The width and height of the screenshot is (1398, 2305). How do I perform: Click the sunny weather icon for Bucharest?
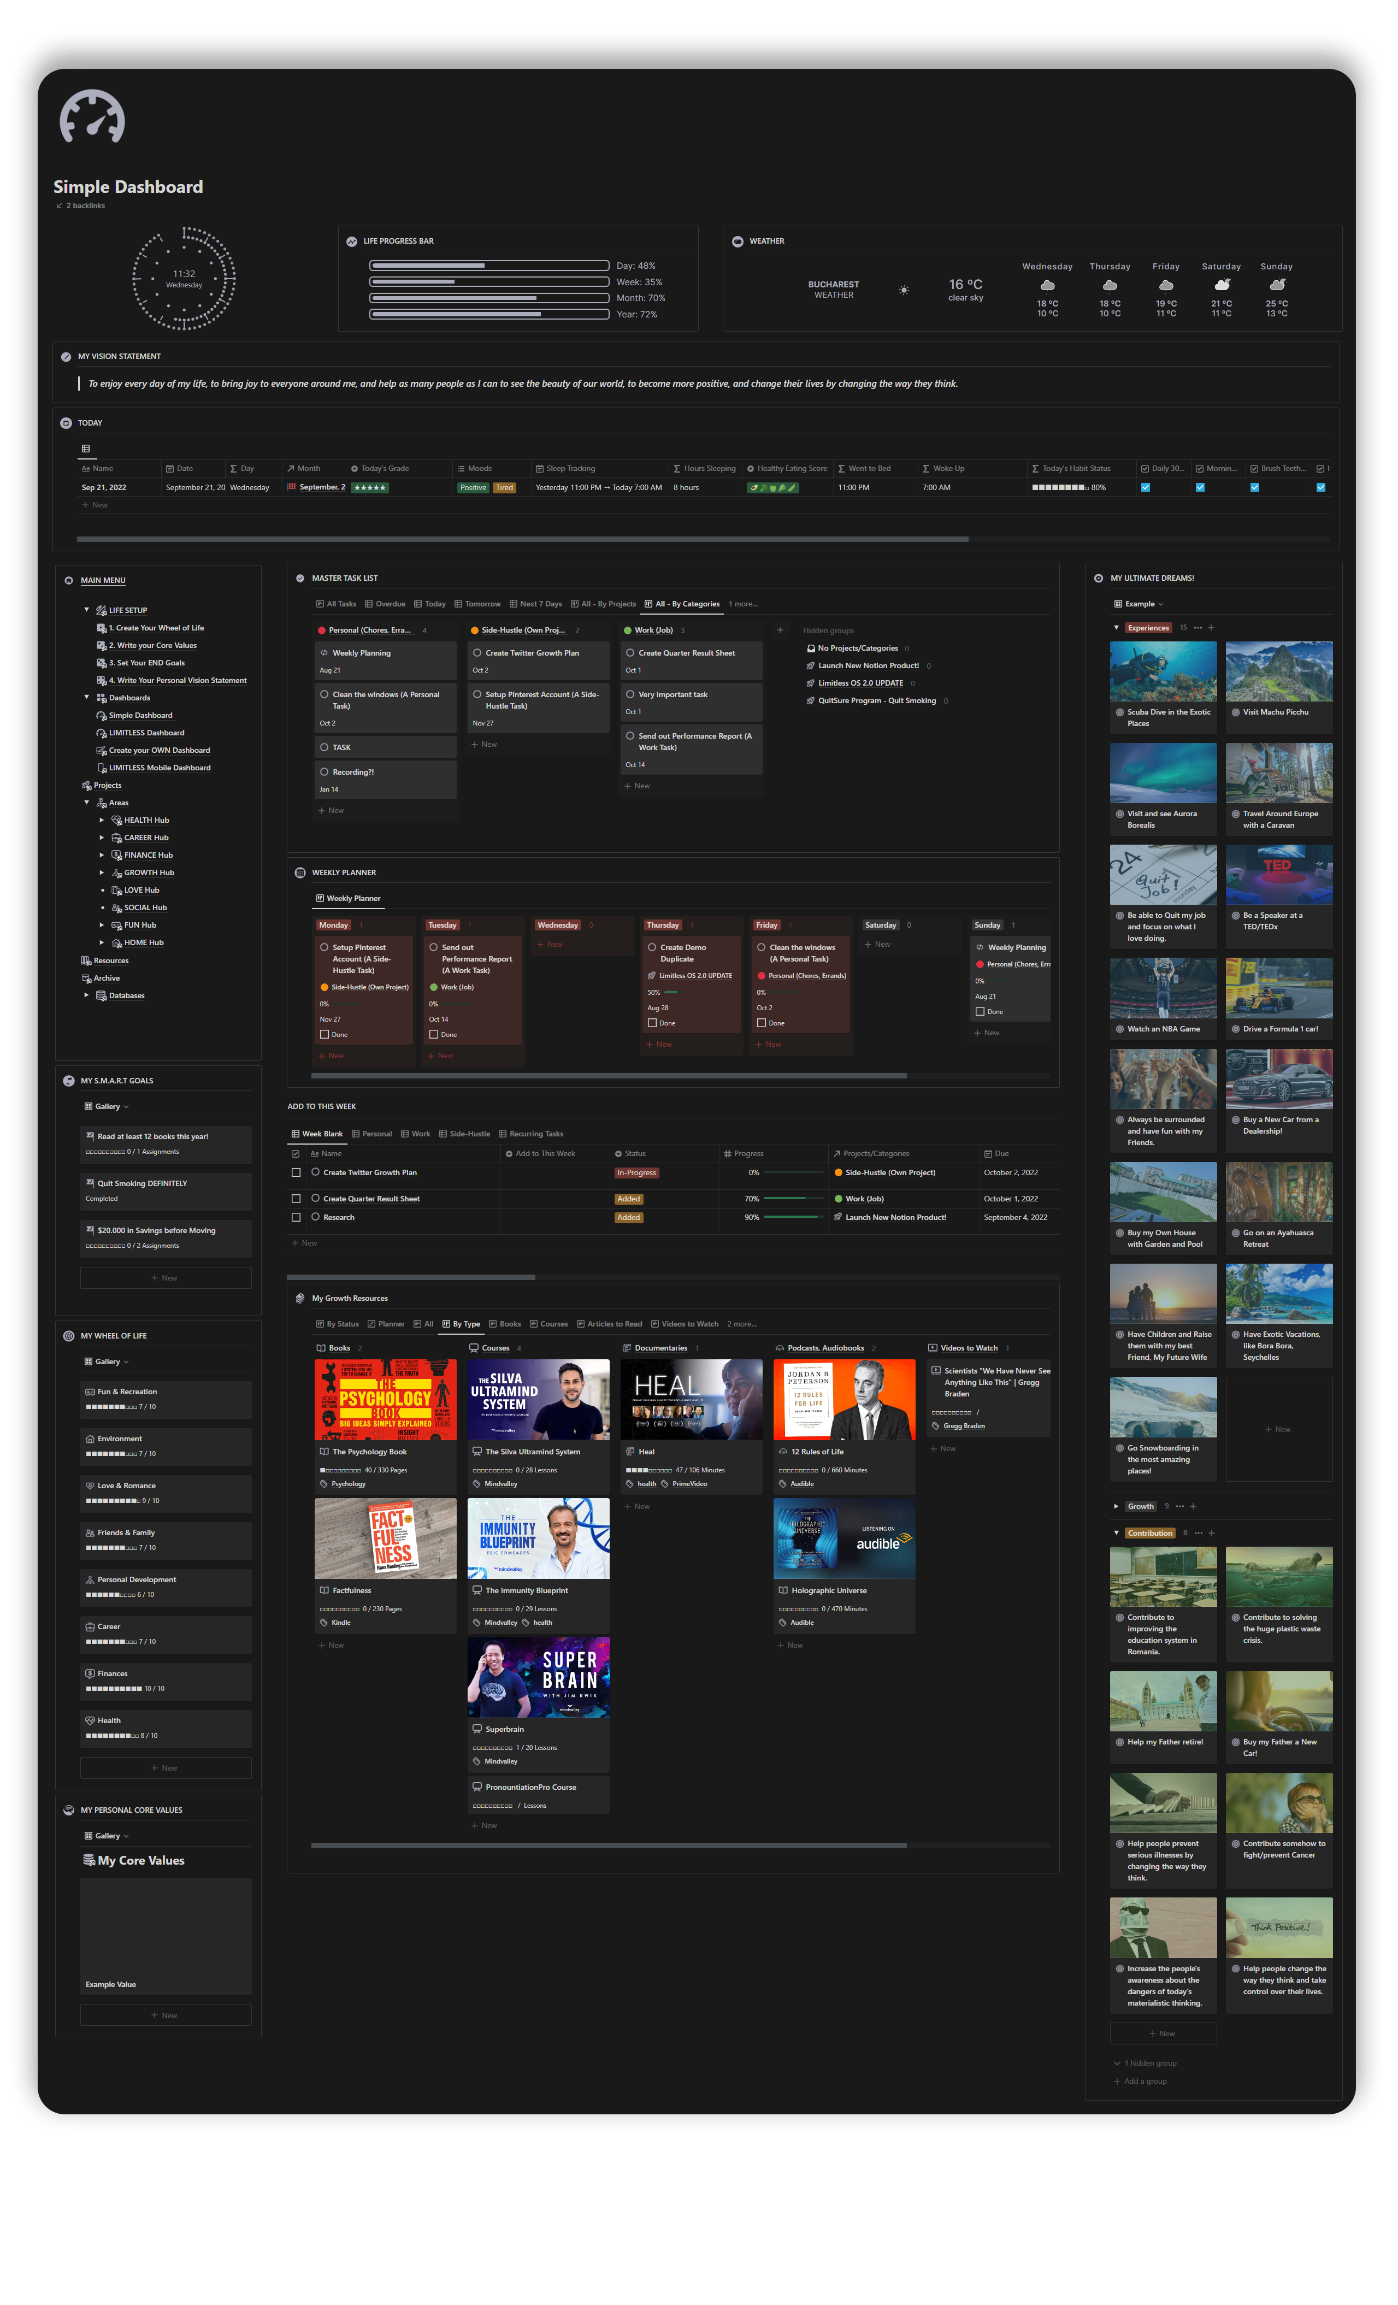904,290
